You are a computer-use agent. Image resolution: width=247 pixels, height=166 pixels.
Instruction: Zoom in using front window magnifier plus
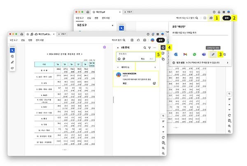tap(163, 148)
